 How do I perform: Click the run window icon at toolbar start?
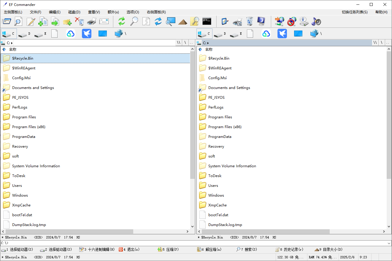(x=6, y=21)
